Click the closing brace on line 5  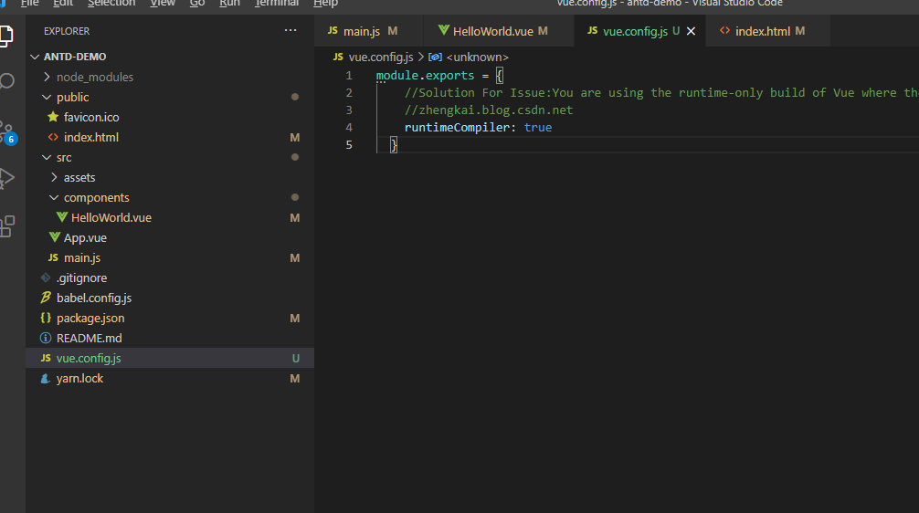coord(394,144)
